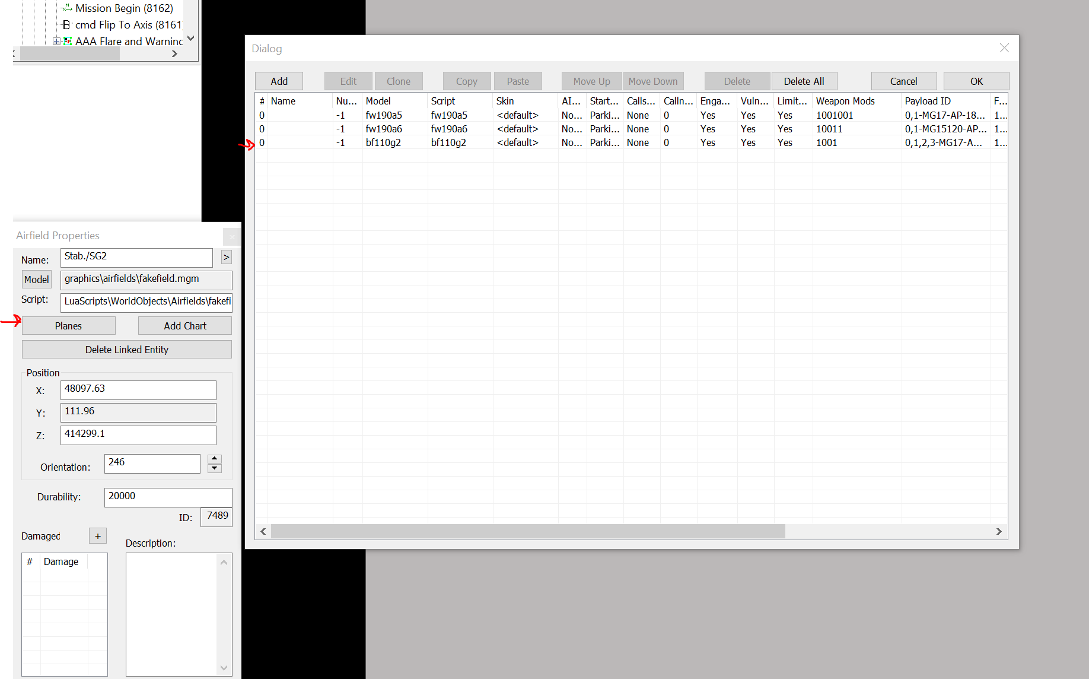Click the tree horizontal scrollbar thumb
1089x679 pixels.
pyautogui.click(x=69, y=53)
